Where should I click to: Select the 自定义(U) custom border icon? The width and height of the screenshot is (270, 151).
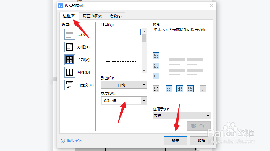click(70, 85)
